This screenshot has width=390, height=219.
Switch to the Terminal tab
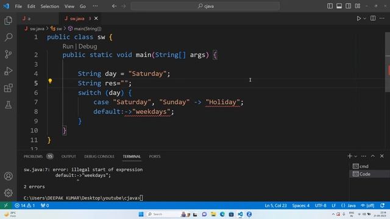(132, 156)
